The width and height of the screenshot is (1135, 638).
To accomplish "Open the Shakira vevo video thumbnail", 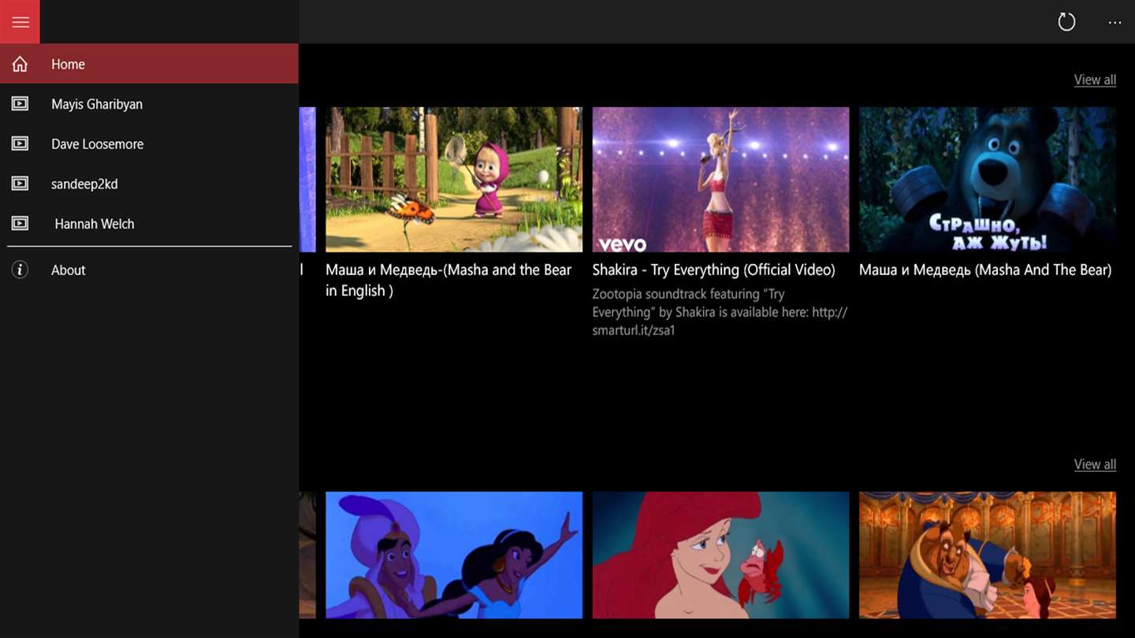I will click(x=720, y=180).
